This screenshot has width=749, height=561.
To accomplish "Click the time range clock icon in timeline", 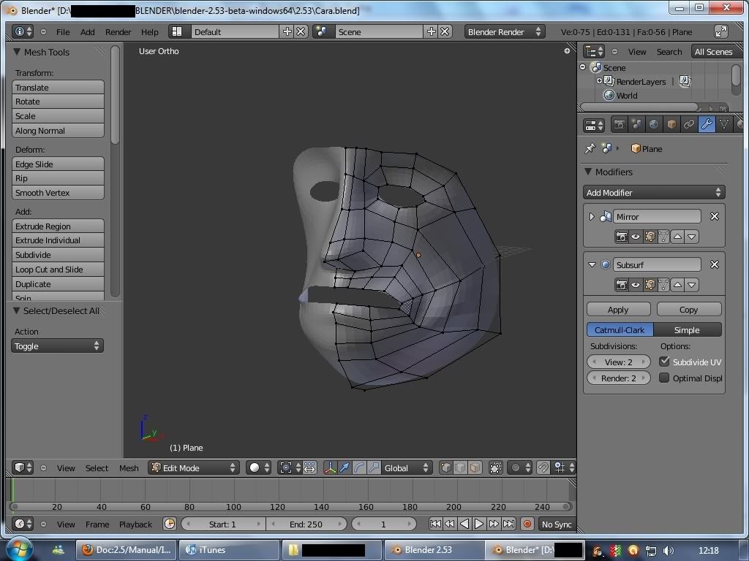I will point(170,524).
